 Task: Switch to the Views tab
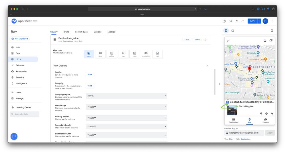(x=53, y=32)
